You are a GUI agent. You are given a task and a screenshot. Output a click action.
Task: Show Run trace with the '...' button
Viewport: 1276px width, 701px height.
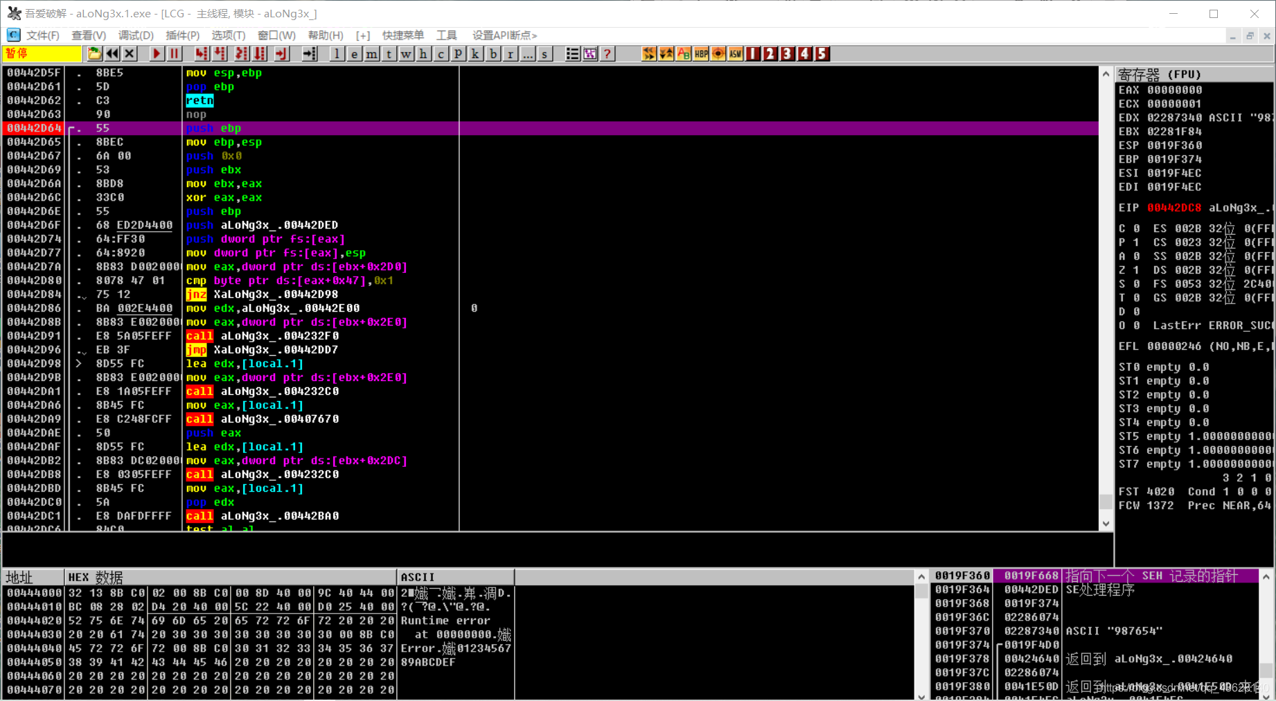pyautogui.click(x=527, y=54)
